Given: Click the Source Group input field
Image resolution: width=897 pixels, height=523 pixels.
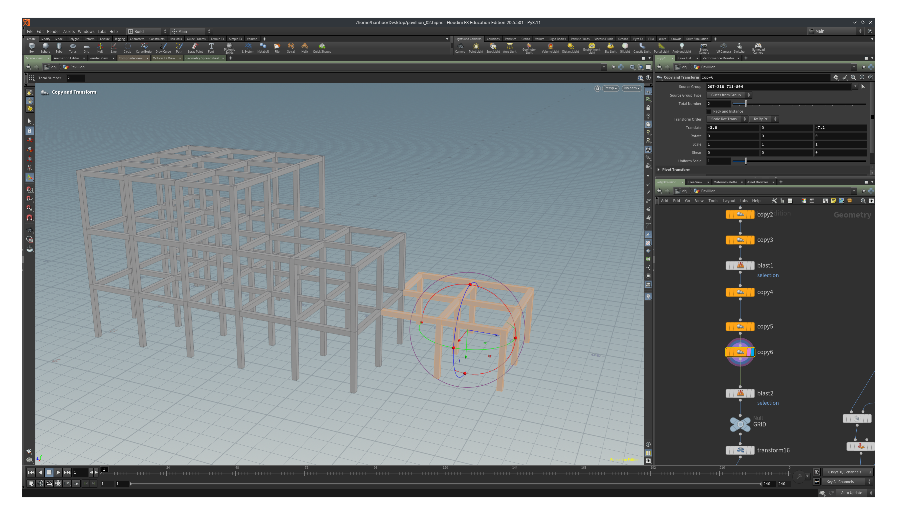Looking at the screenshot, I should (x=779, y=87).
